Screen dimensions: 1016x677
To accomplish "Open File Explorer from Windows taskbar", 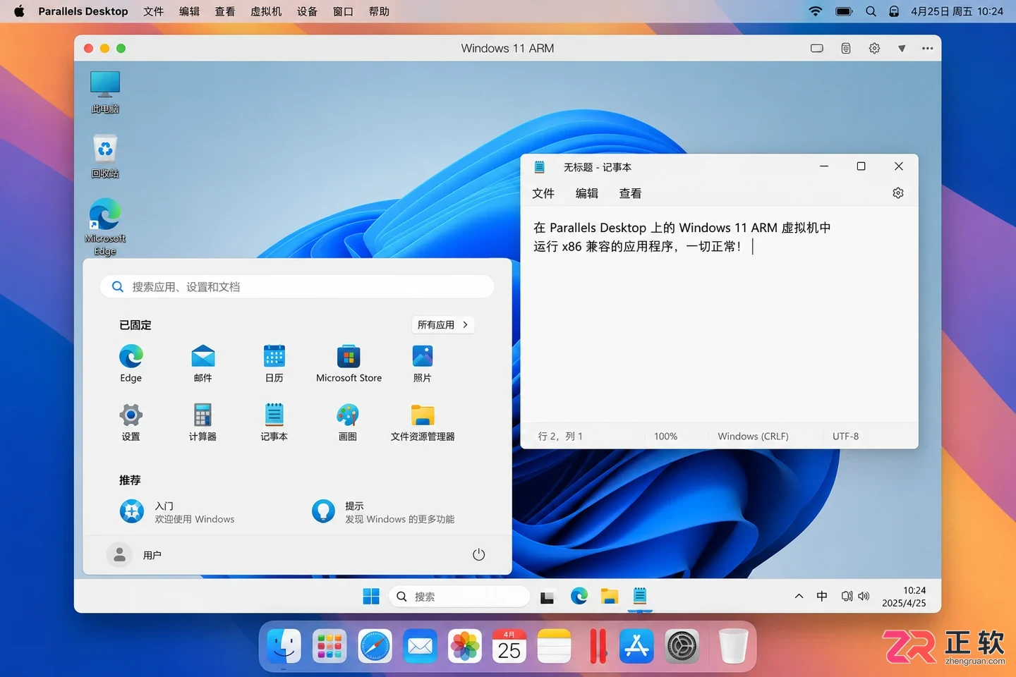I will tap(610, 597).
